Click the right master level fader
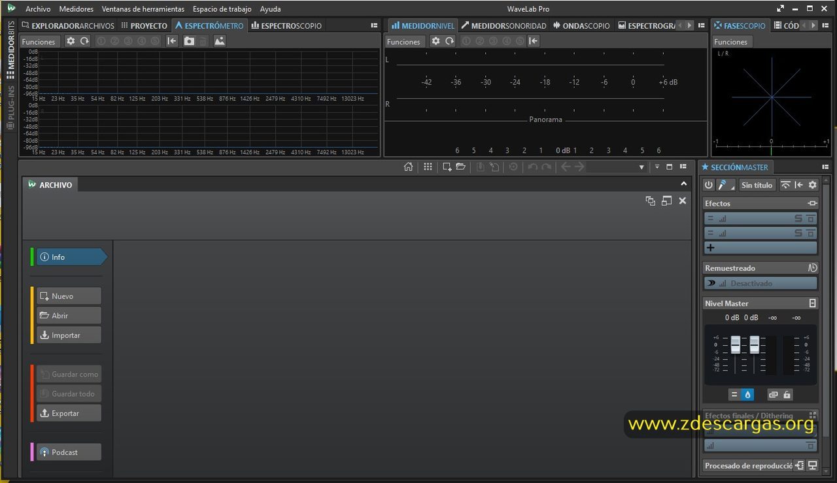This screenshot has height=483, width=837. click(754, 344)
